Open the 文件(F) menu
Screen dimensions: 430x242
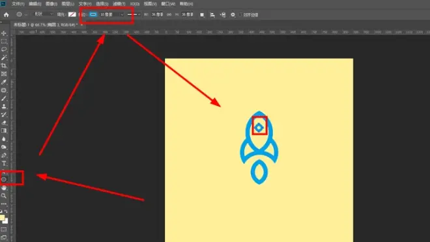pos(18,4)
